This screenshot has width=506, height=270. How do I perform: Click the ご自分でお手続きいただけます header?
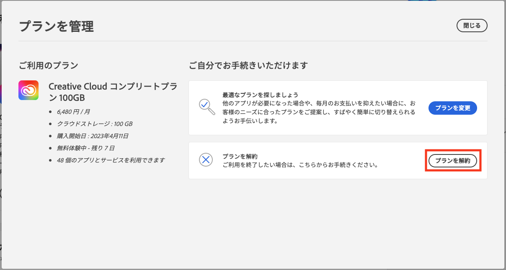(x=249, y=65)
